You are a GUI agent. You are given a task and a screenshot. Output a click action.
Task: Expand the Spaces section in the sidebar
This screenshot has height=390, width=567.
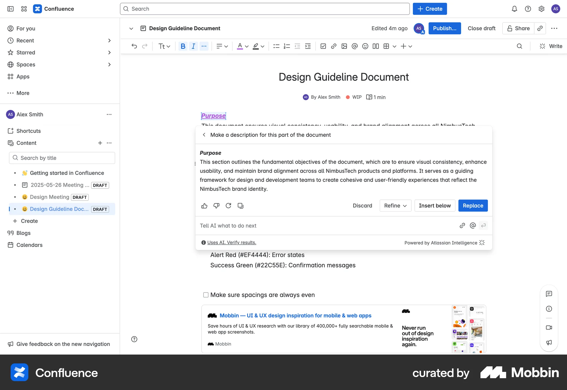110,64
